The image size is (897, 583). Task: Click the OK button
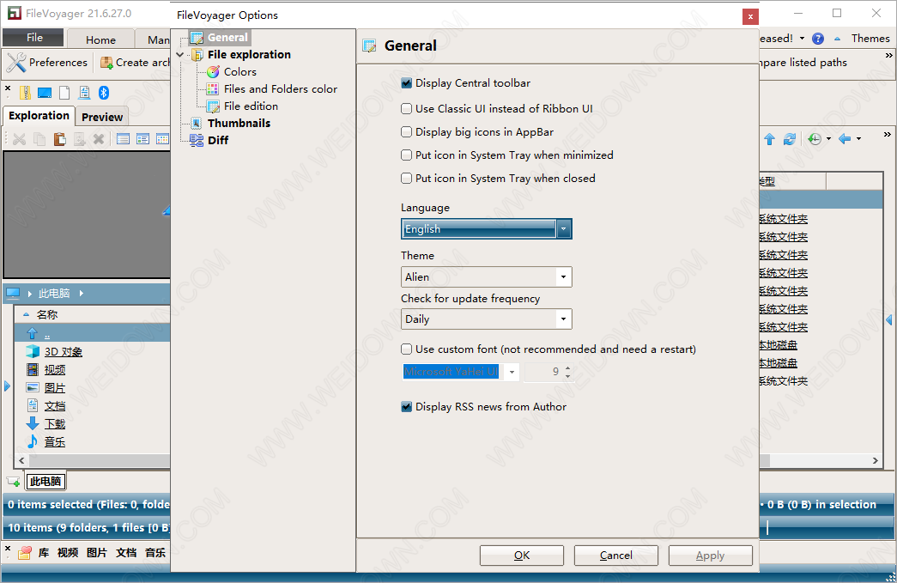[x=522, y=556]
